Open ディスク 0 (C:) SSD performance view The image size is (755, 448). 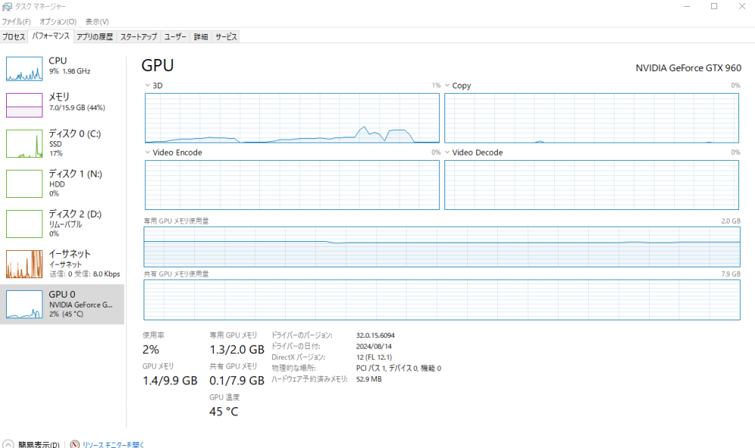coord(62,143)
